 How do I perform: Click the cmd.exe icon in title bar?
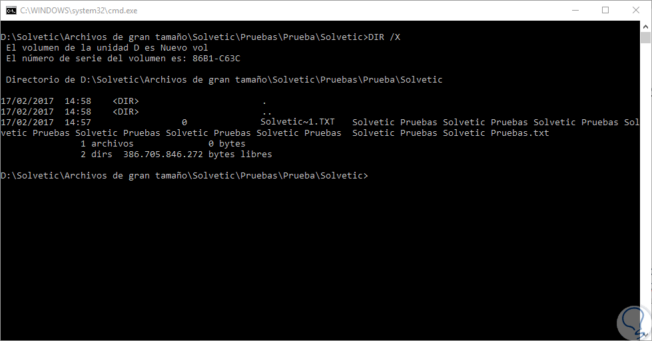click(11, 11)
